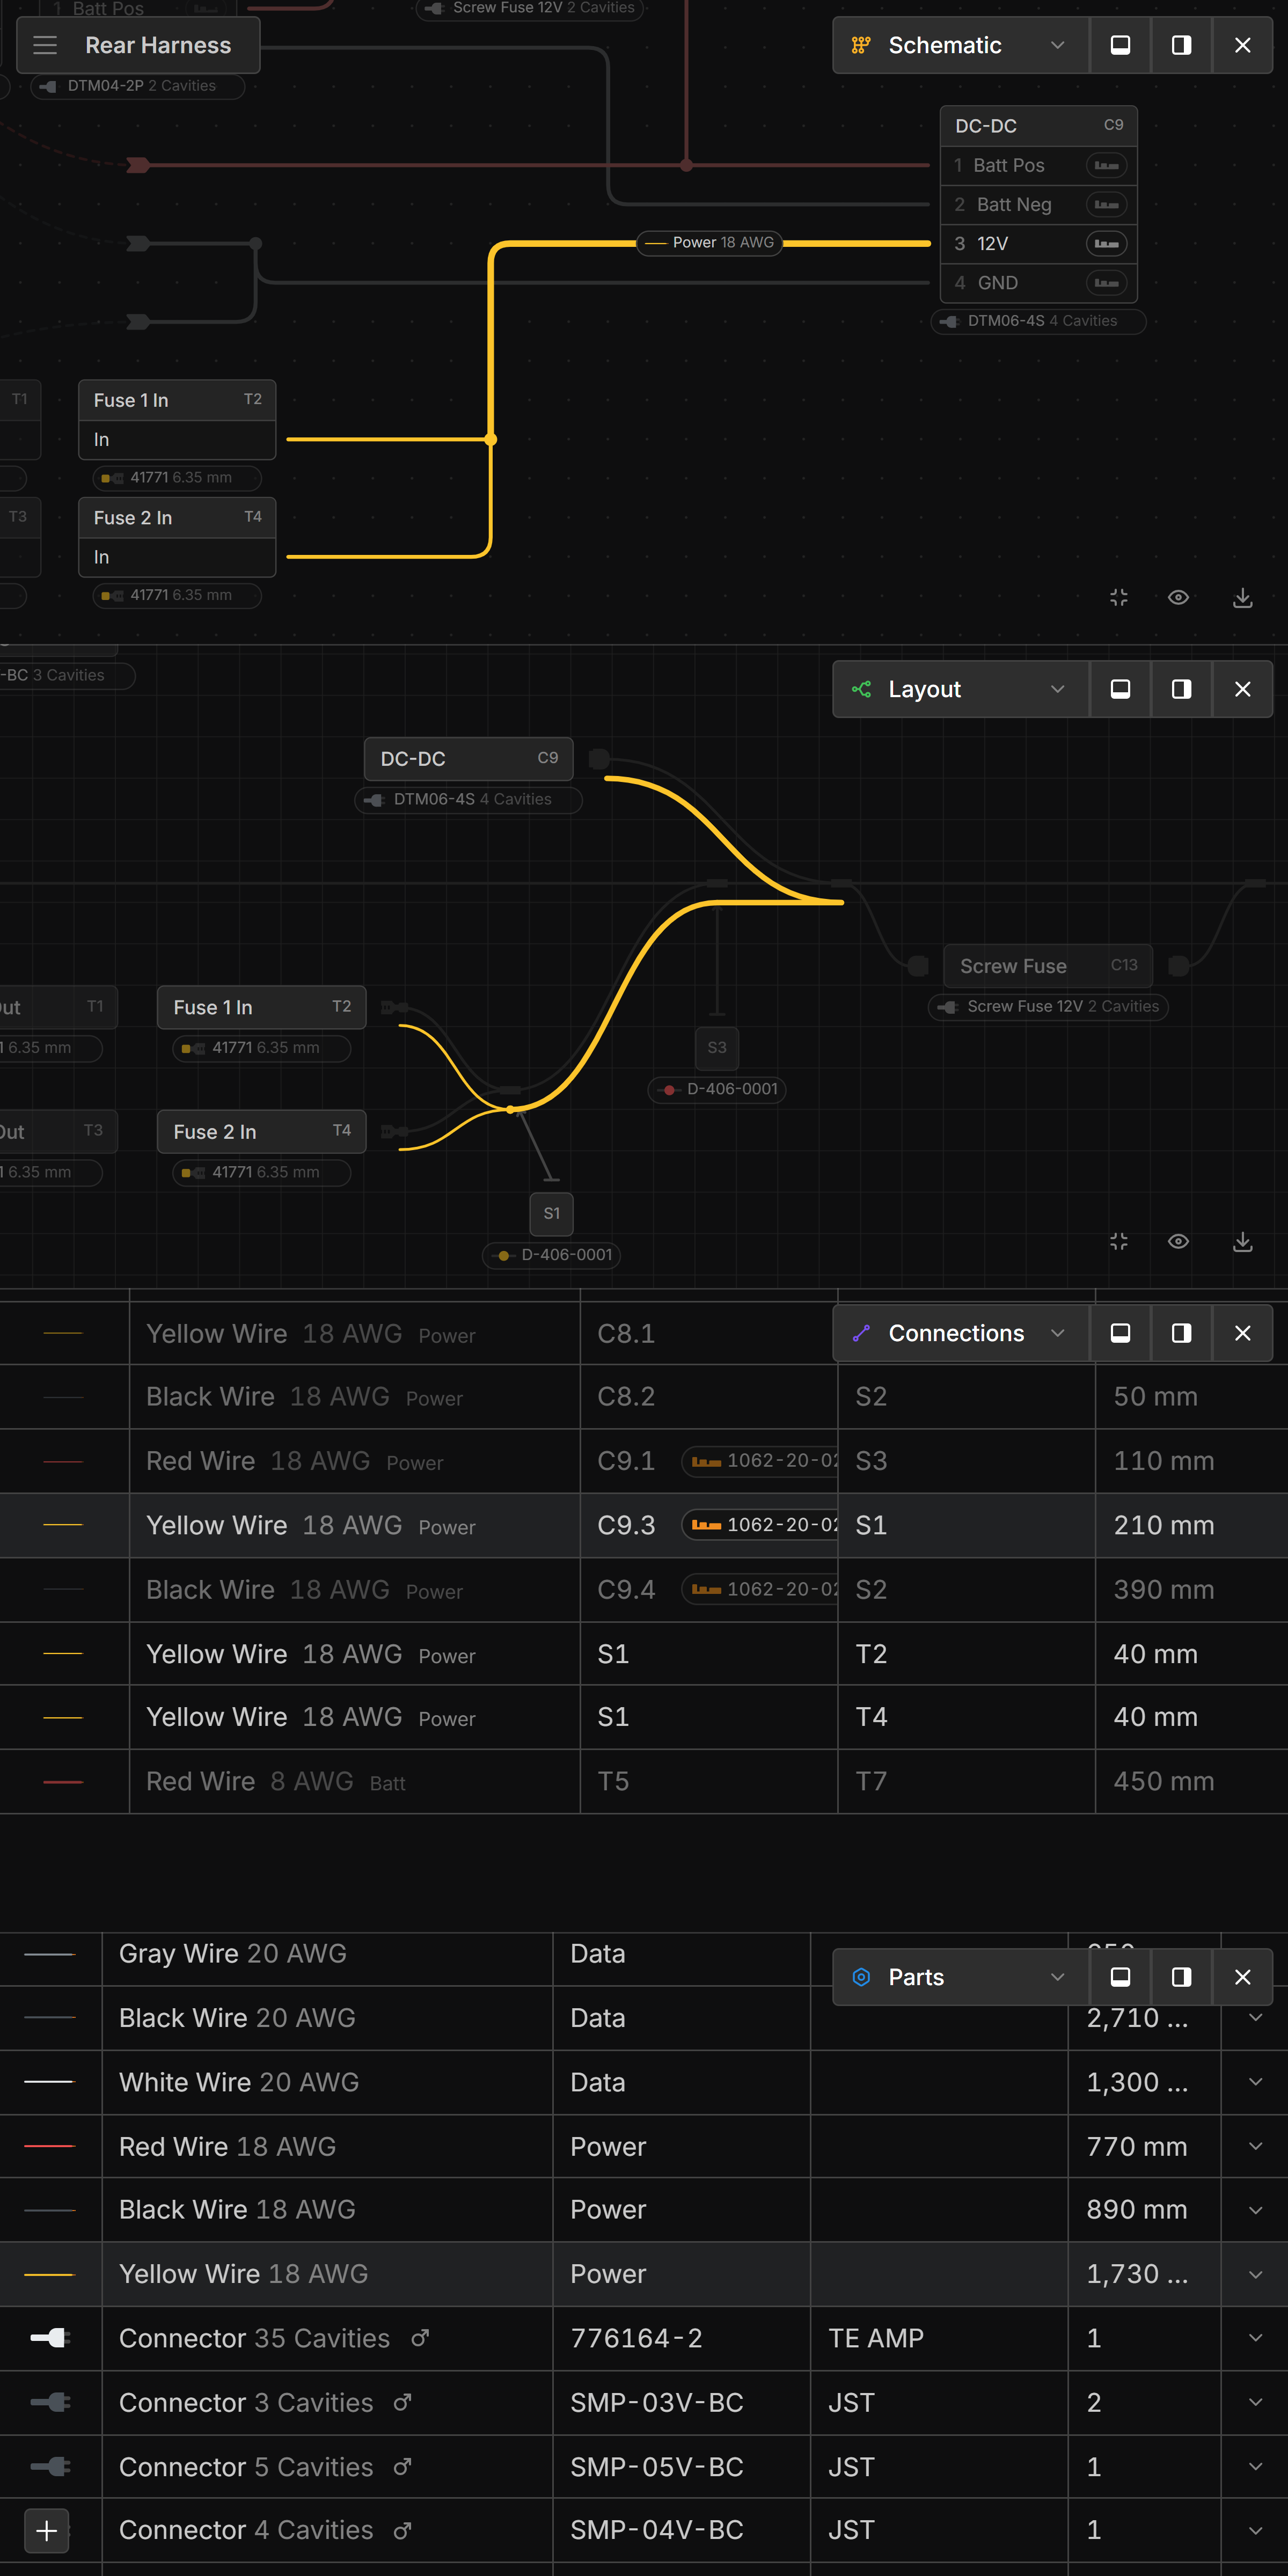Click the yellow swatch of C9.3 wire row
Screen dimensions: 1288x2576
tap(63, 1524)
